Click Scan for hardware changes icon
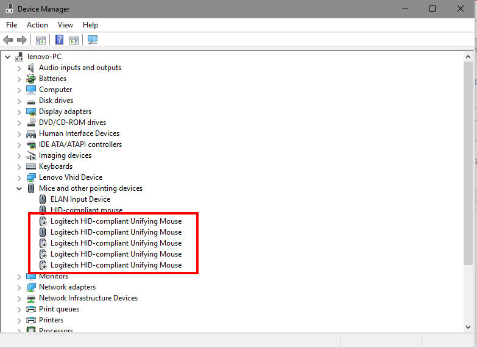 click(93, 40)
